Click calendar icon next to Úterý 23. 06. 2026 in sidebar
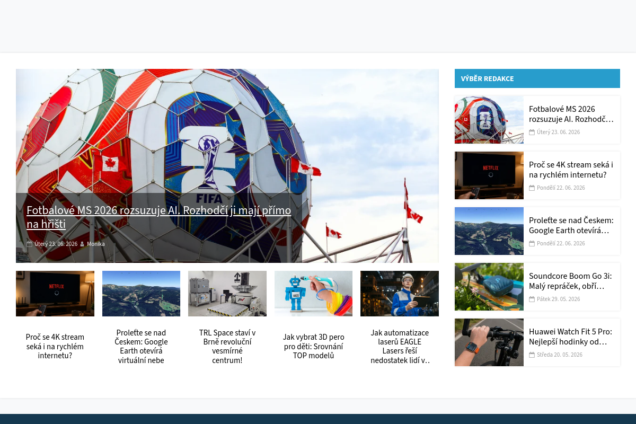Screen dimensions: 636x424 point(532,132)
